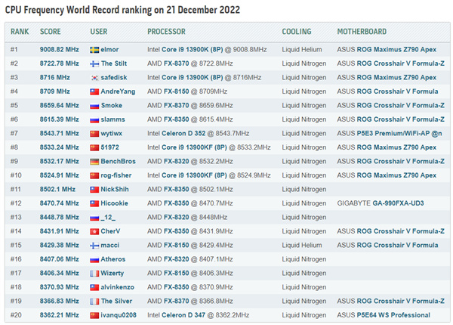Click the 8659.64 MHz score
Image resolution: width=453 pixels, height=325 pixels.
[x=59, y=105]
